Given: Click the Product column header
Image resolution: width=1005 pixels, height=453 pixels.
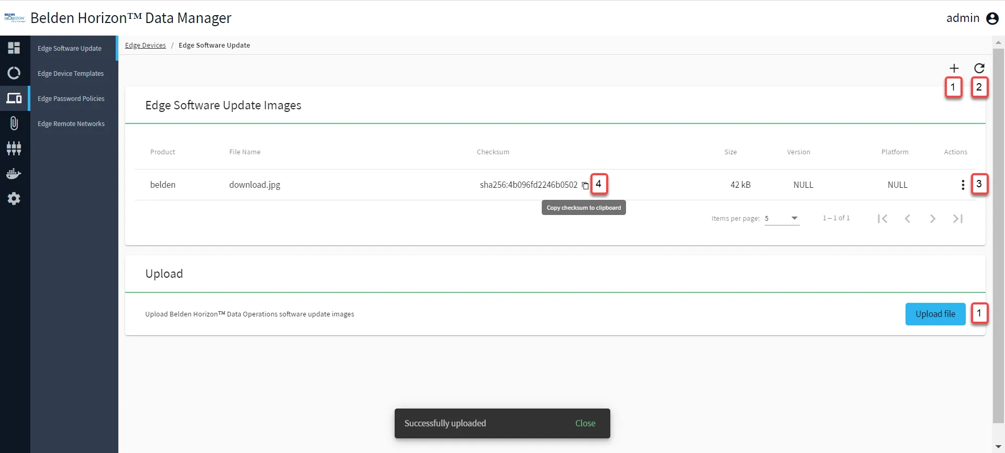Looking at the screenshot, I should coord(163,152).
